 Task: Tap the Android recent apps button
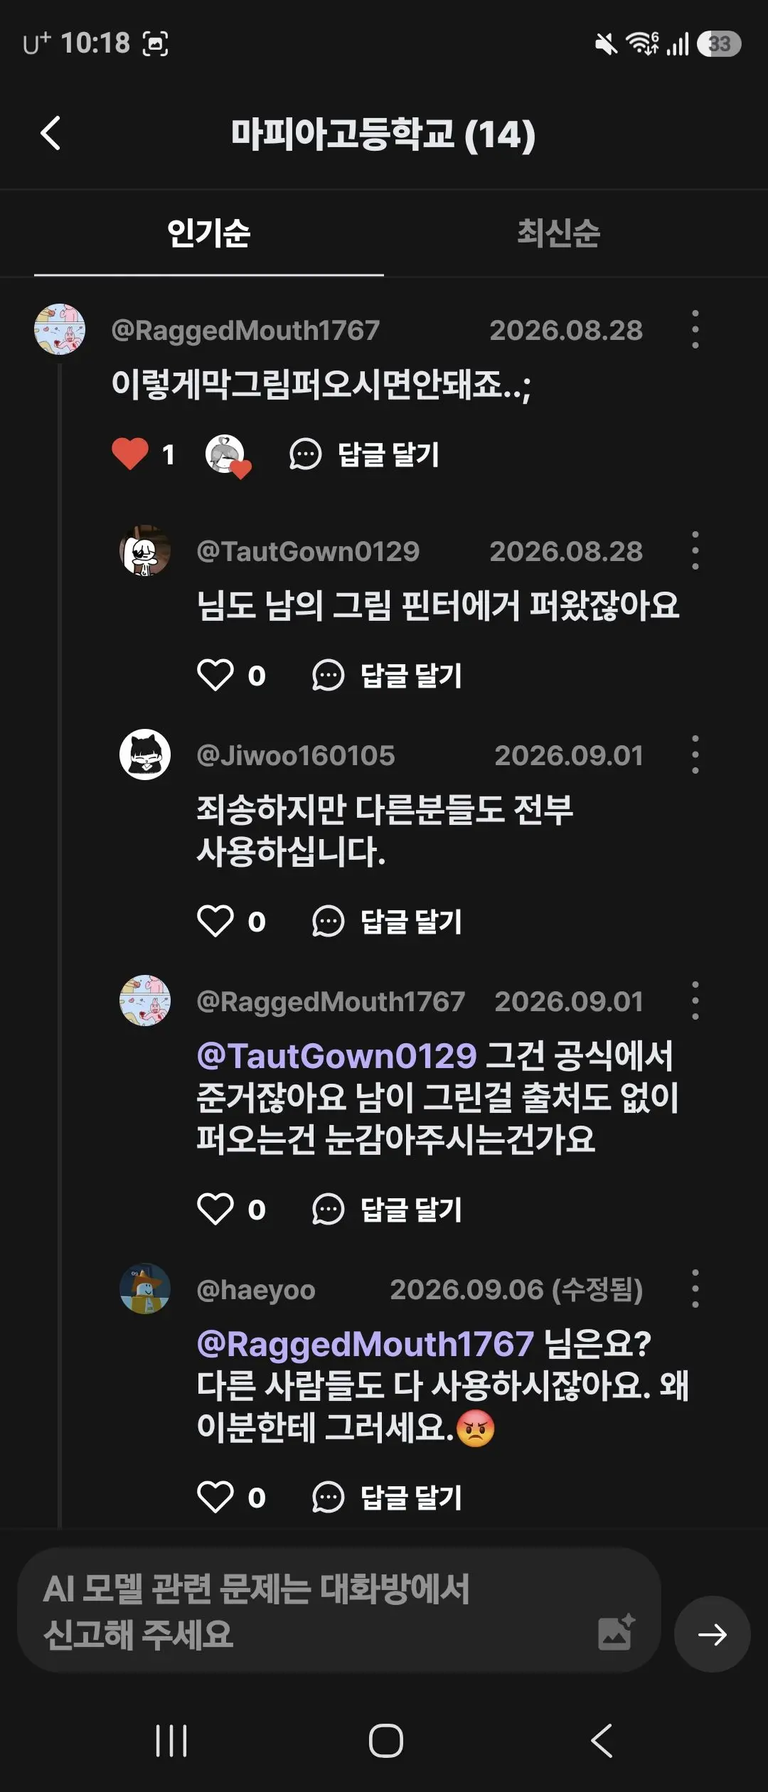[171, 1741]
